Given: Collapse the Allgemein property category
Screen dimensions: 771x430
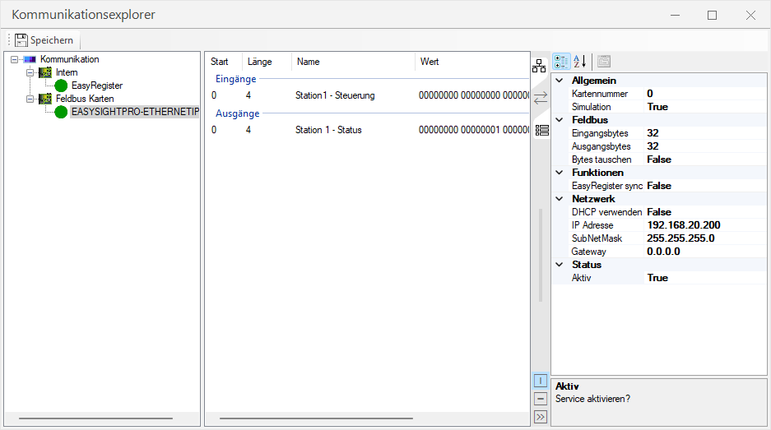Looking at the screenshot, I should (x=560, y=81).
